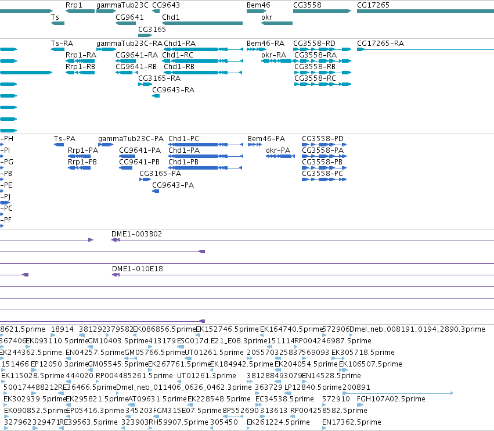This screenshot has width=494, height=431.
Task: Select BAC clone "DME1-010E18"
Action: (x=138, y=269)
